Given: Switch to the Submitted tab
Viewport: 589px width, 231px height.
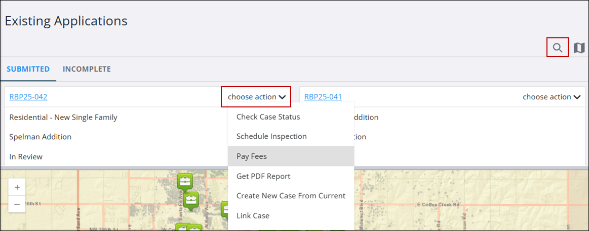Looking at the screenshot, I should tap(28, 69).
